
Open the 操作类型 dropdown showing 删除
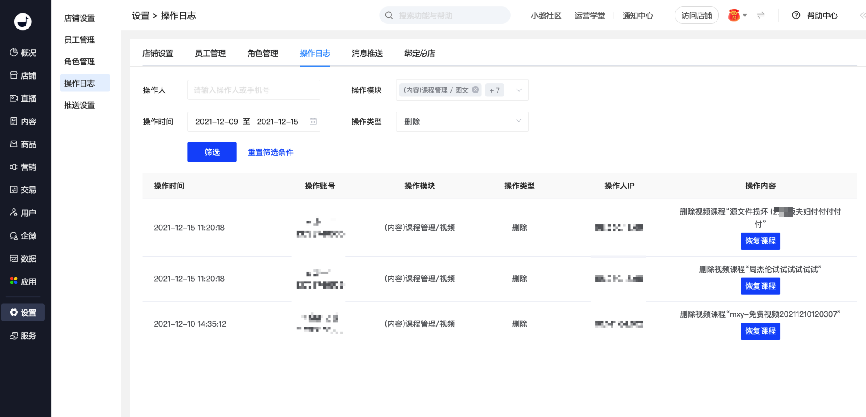click(x=462, y=122)
